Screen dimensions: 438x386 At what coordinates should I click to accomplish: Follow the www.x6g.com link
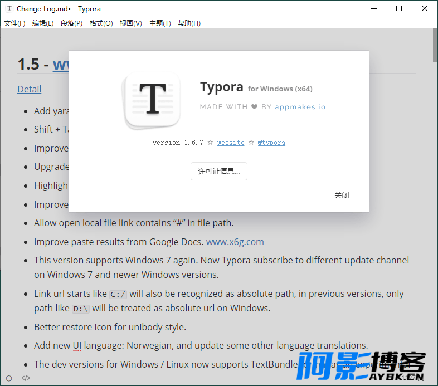235,242
